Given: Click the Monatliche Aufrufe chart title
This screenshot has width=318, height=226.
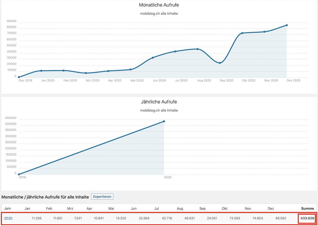Looking at the screenshot, I should [159, 5].
